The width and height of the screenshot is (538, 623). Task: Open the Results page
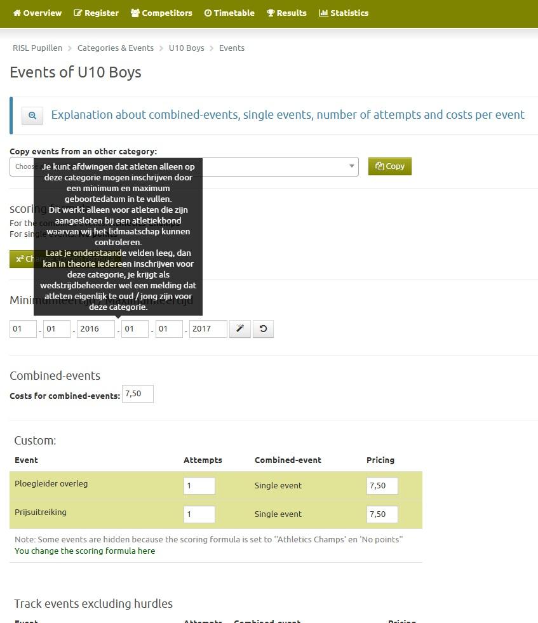pos(286,13)
